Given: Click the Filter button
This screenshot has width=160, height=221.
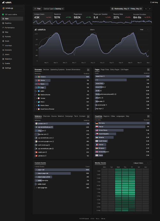Looking at the screenshot, I should 37,9.
